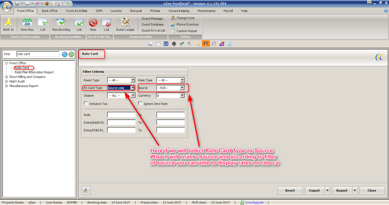Viewport: 389px width, 205px height.
Task: Click the Cashier Report icon
Action: click(x=173, y=31)
